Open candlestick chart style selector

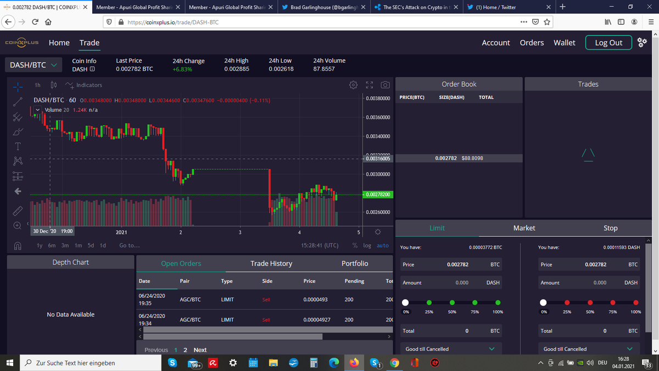(53, 85)
